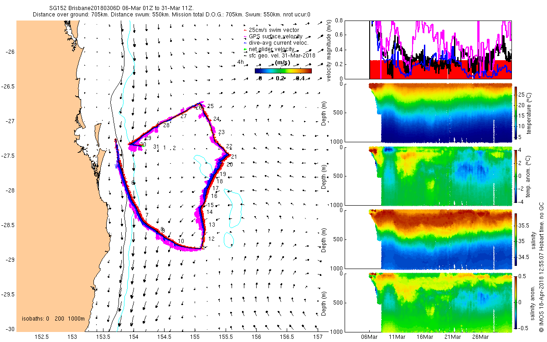Click the orange land area on the map

[55, 182]
